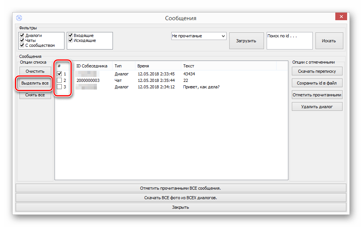Click Скачать переписку button
This screenshot has width=362, height=227.
(x=317, y=71)
